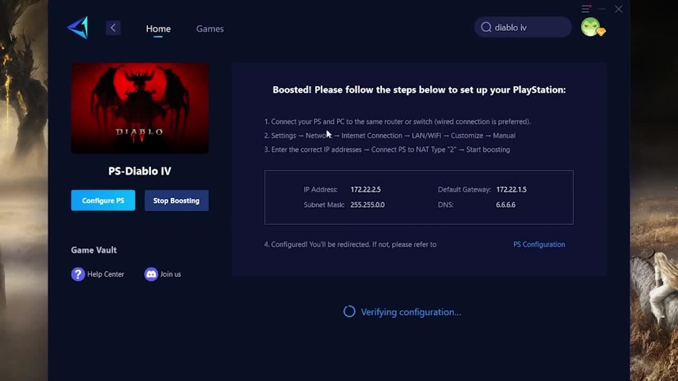This screenshot has width=678, height=381.
Task: Stop boosting PS-Diablo IV
Action: coord(176,201)
